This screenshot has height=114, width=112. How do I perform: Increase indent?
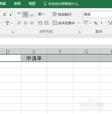[x=46, y=23]
